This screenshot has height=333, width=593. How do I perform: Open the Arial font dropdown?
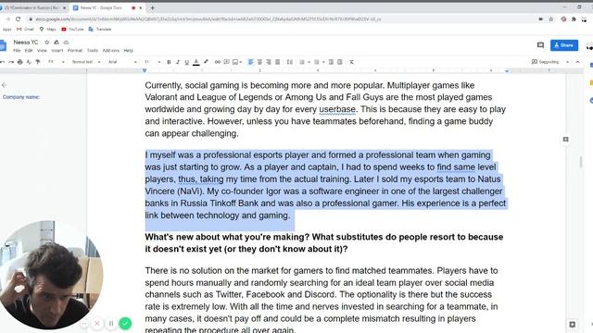coord(122,62)
